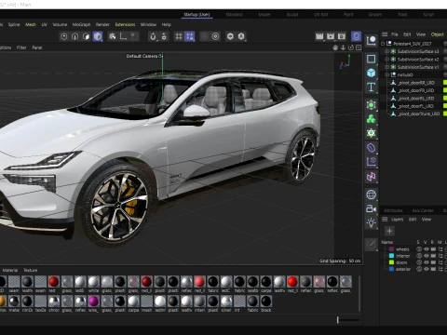
Task: Switch to Startup (User) layout tab
Action: (x=196, y=15)
